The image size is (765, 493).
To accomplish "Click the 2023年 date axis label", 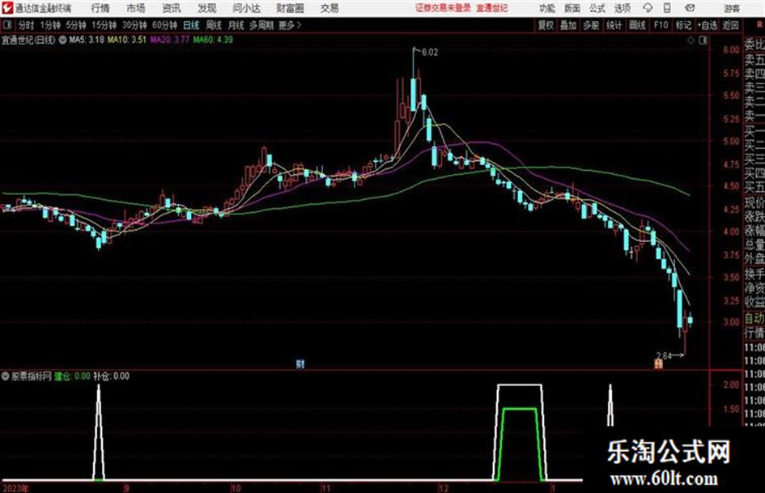I will tap(15, 488).
